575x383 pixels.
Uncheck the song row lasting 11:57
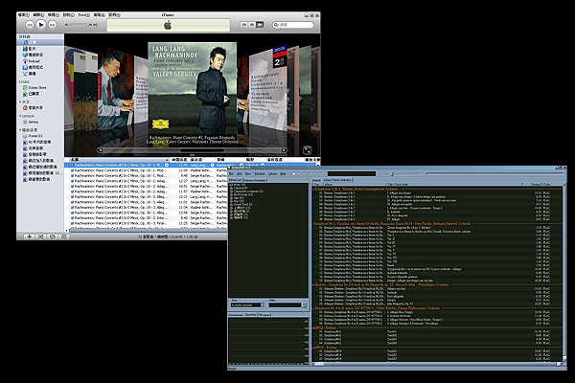click(72, 191)
